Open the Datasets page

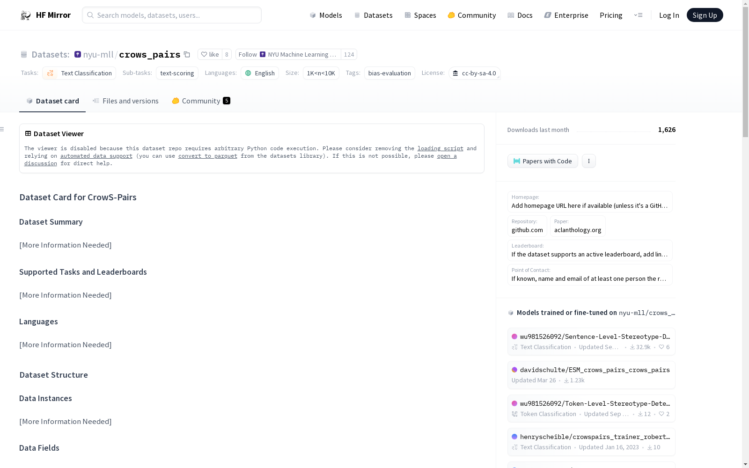[x=373, y=15]
